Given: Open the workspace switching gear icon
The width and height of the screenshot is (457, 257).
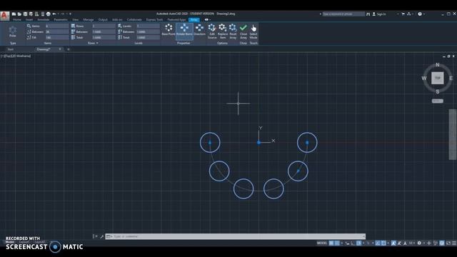Looking at the screenshot, I should coord(419,243).
